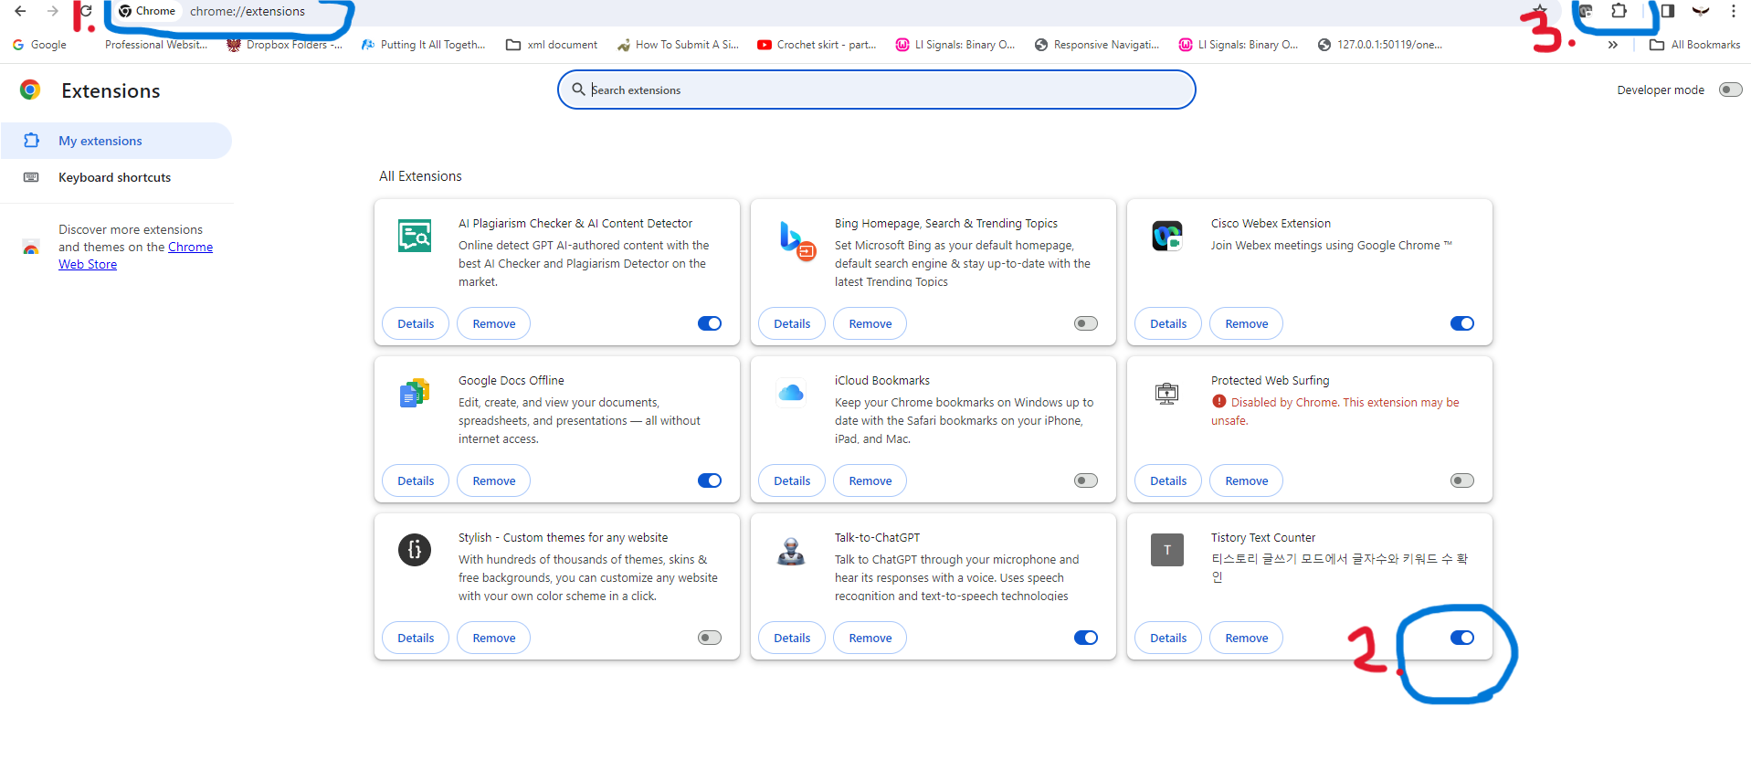Open the Putting It All Togeth... bookmark

[424, 45]
